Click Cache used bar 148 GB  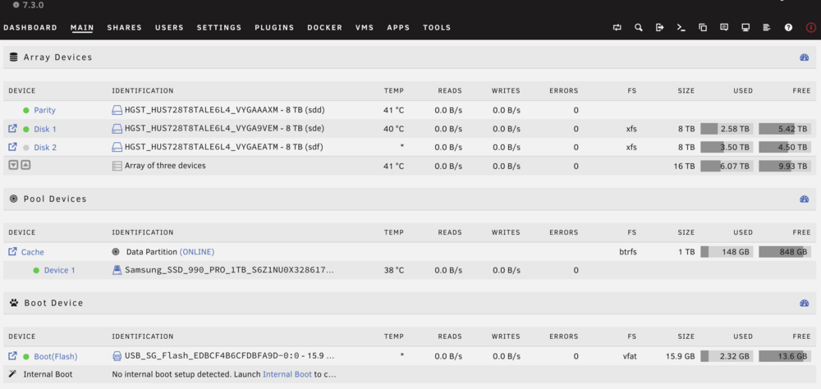coord(727,252)
